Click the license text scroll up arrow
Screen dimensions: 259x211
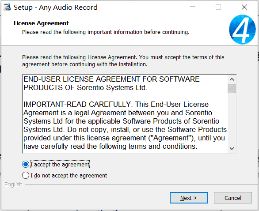[x=232, y=79]
